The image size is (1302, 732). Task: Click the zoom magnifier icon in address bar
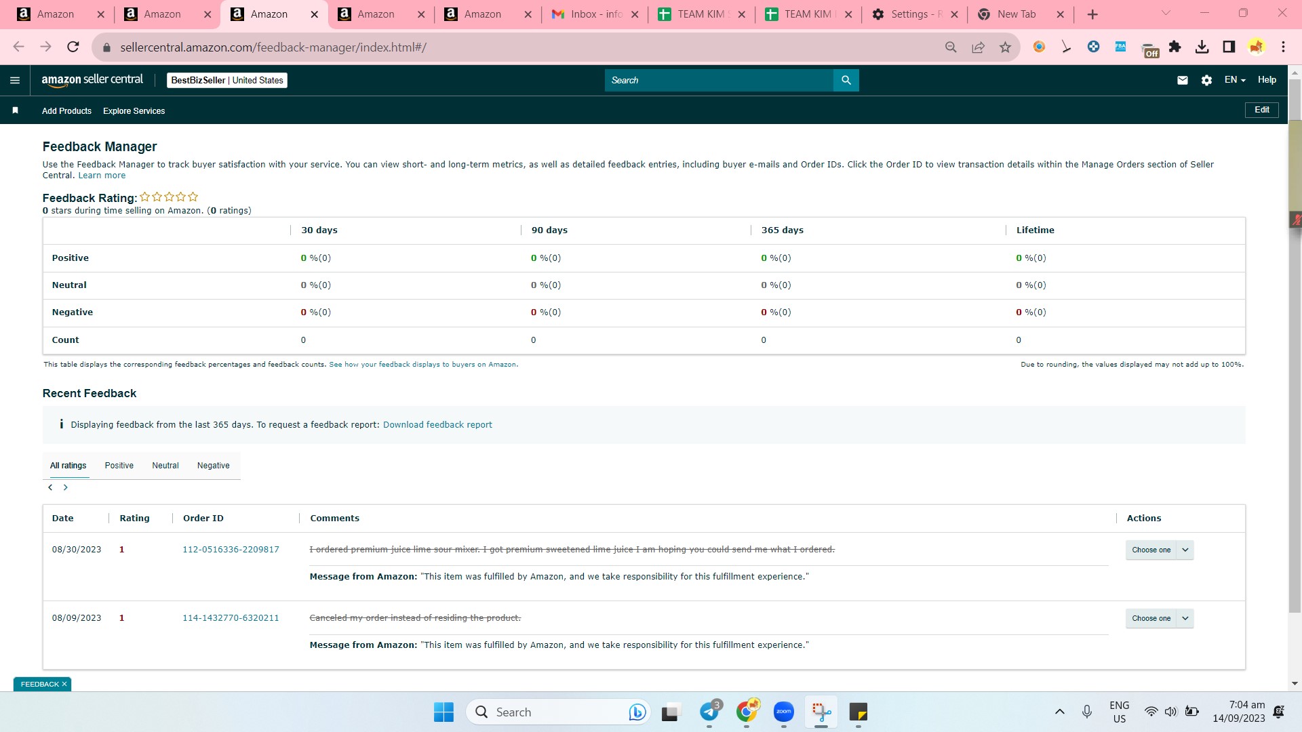click(x=951, y=47)
